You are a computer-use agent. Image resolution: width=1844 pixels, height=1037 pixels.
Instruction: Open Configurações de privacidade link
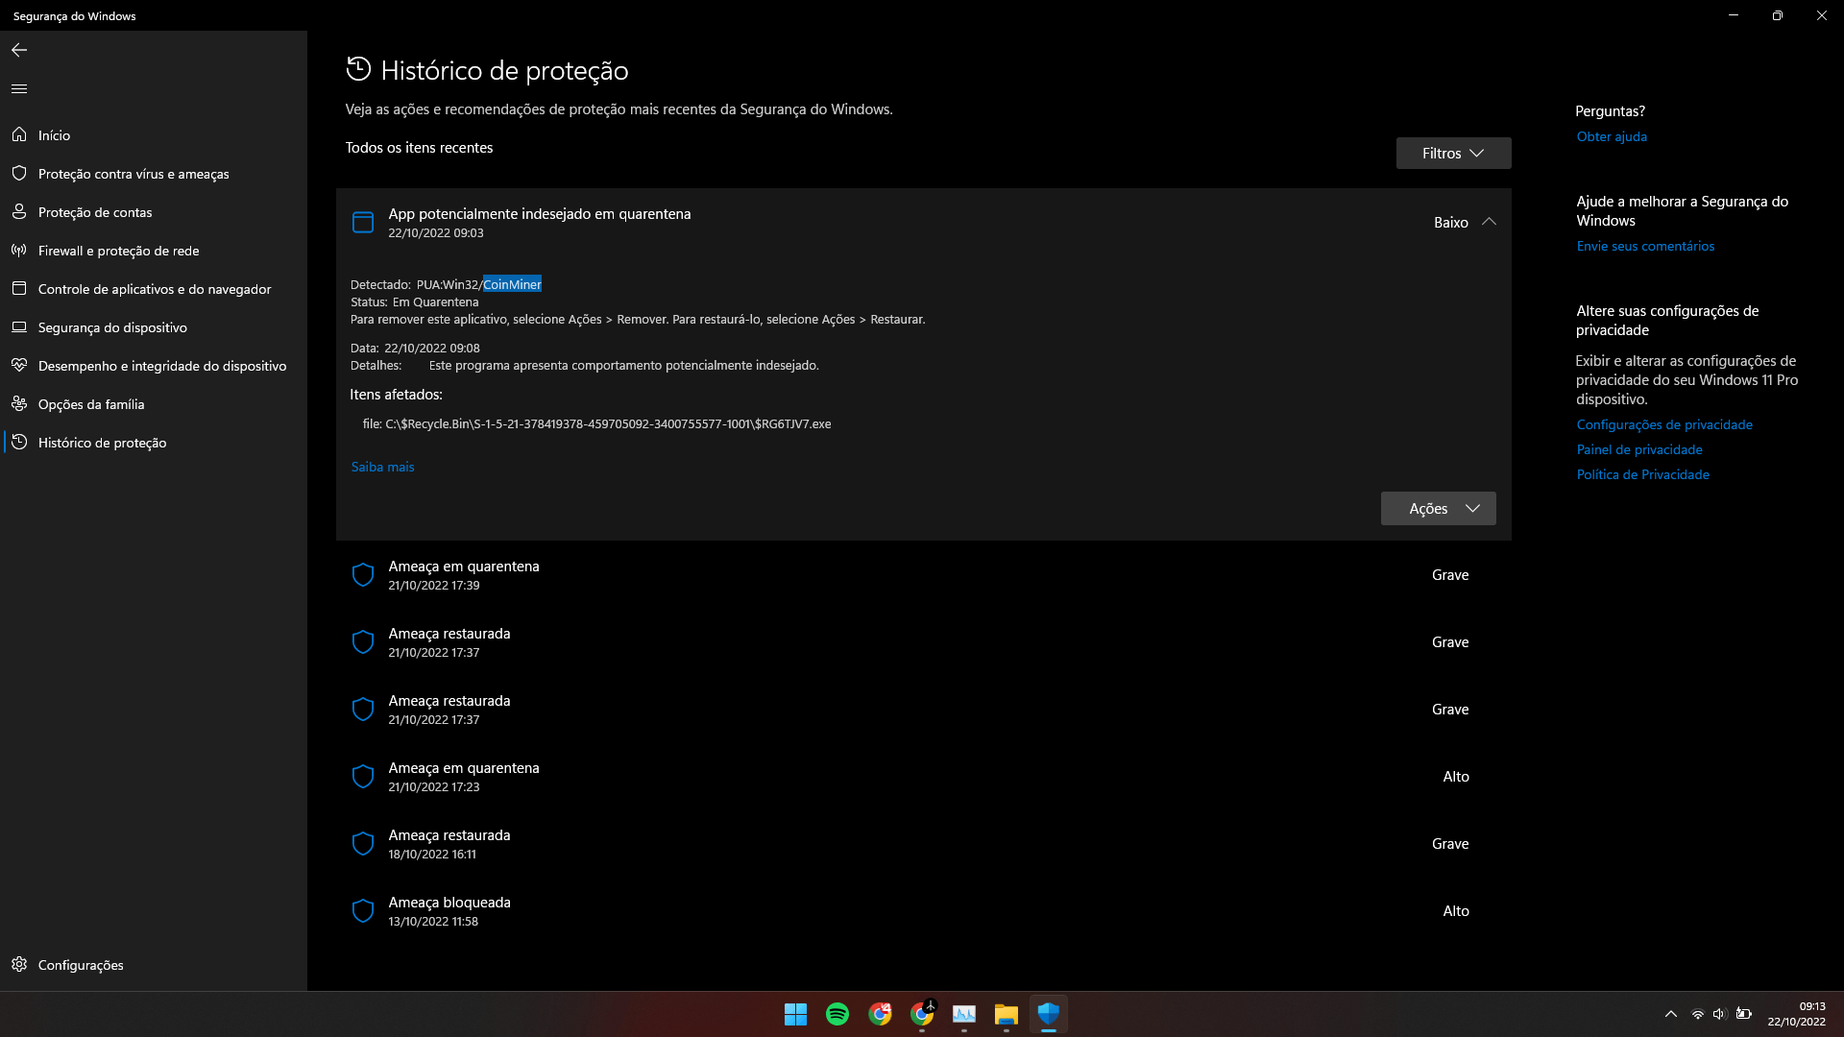(1663, 425)
